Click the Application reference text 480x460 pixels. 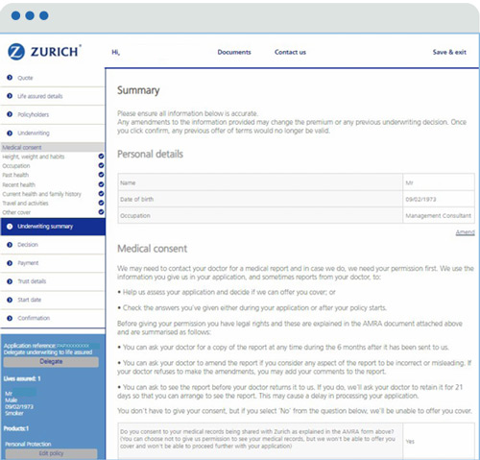(47, 346)
